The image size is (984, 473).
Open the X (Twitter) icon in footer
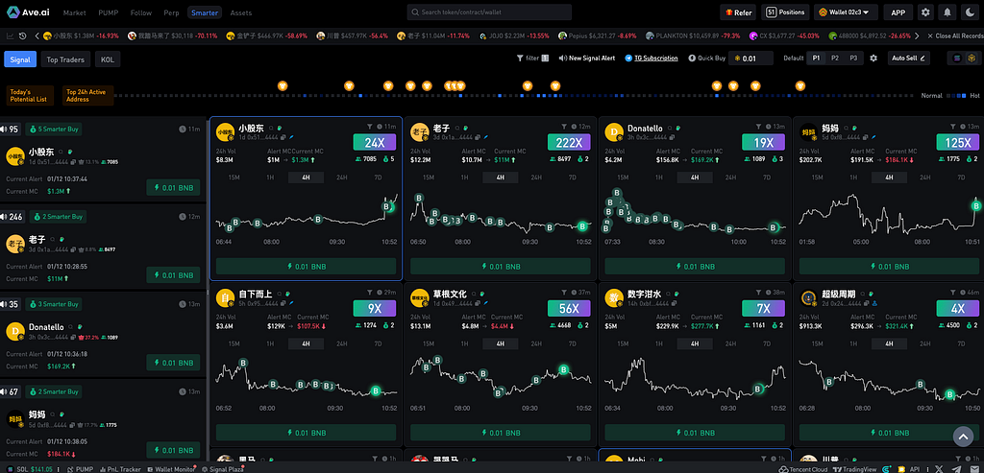point(938,468)
